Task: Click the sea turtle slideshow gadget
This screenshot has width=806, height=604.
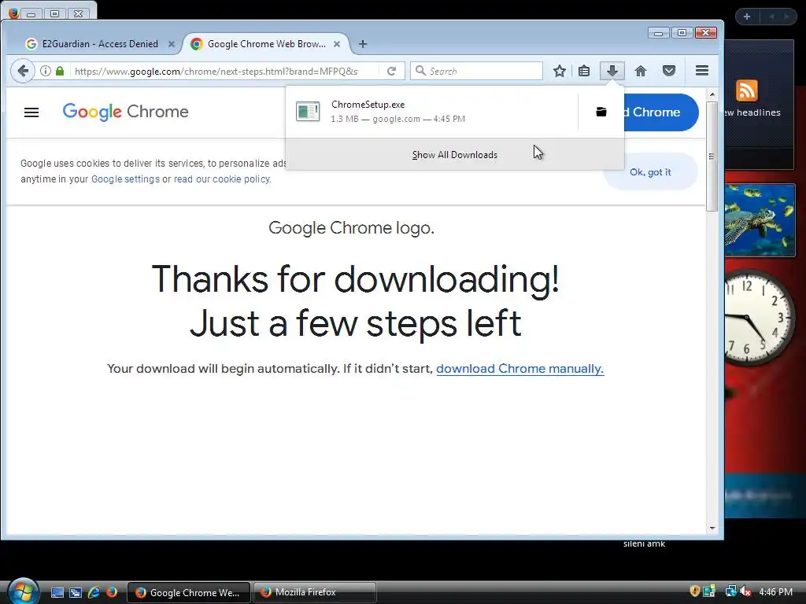Action: point(760,220)
